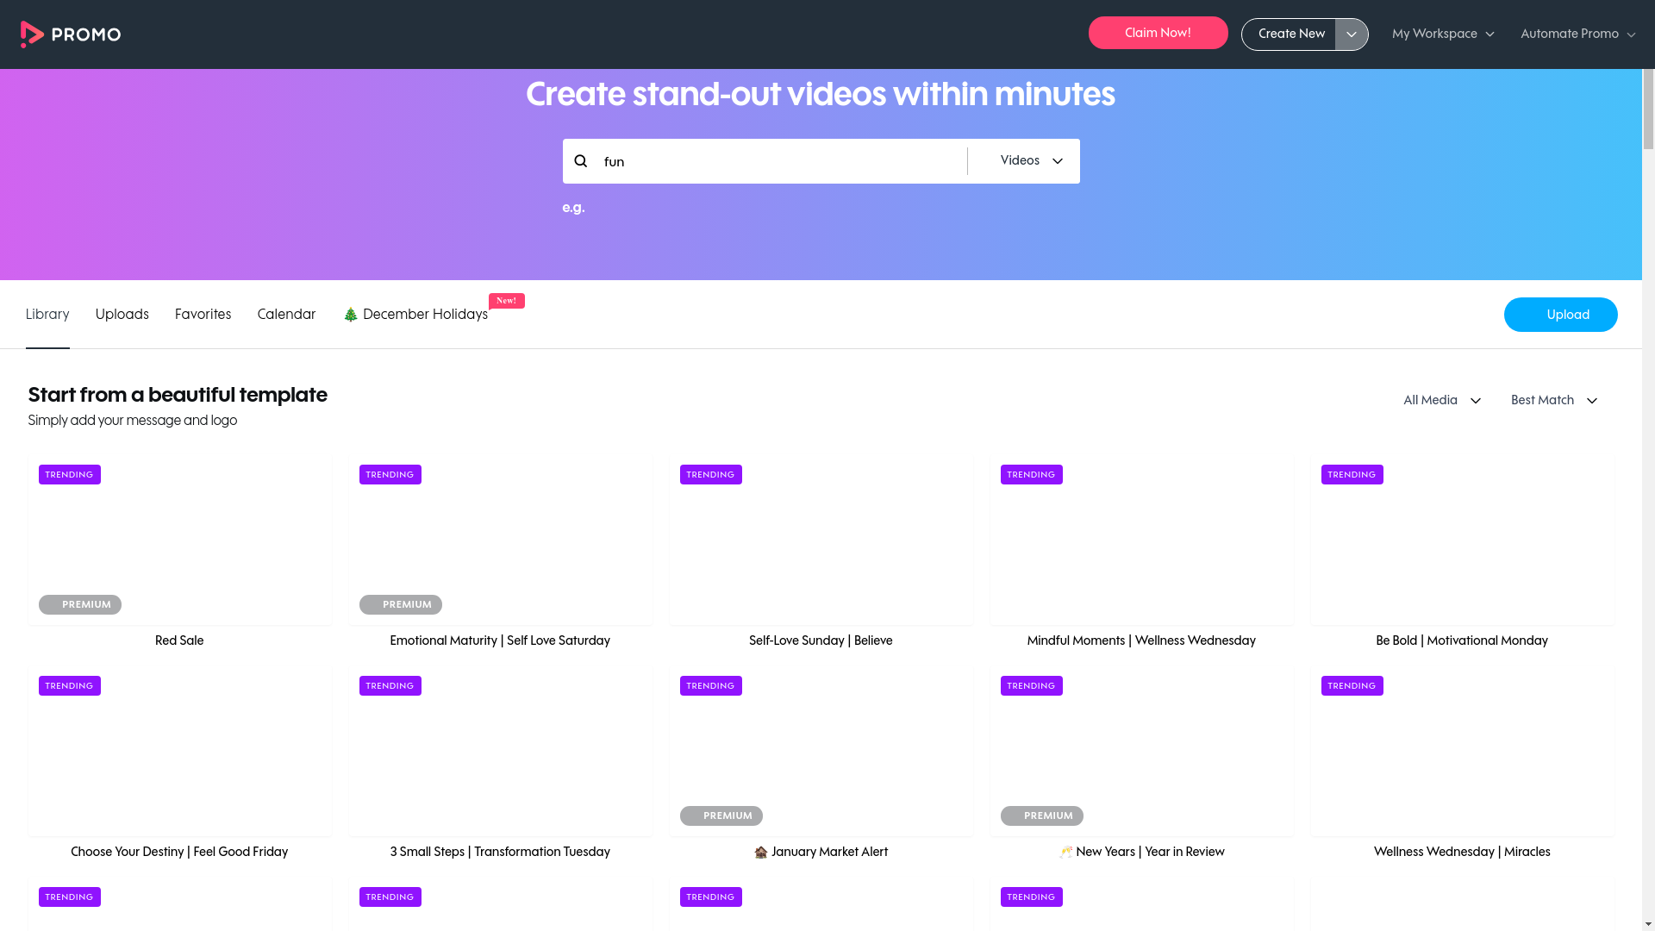Open the Create New dropdown arrow

click(1352, 34)
